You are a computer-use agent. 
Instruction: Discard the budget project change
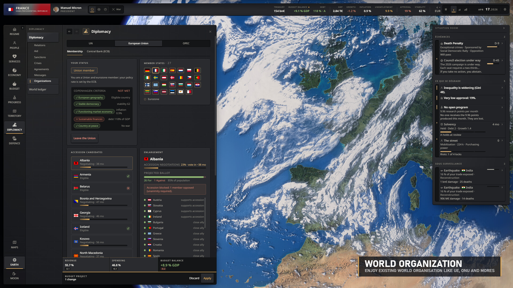(x=194, y=278)
